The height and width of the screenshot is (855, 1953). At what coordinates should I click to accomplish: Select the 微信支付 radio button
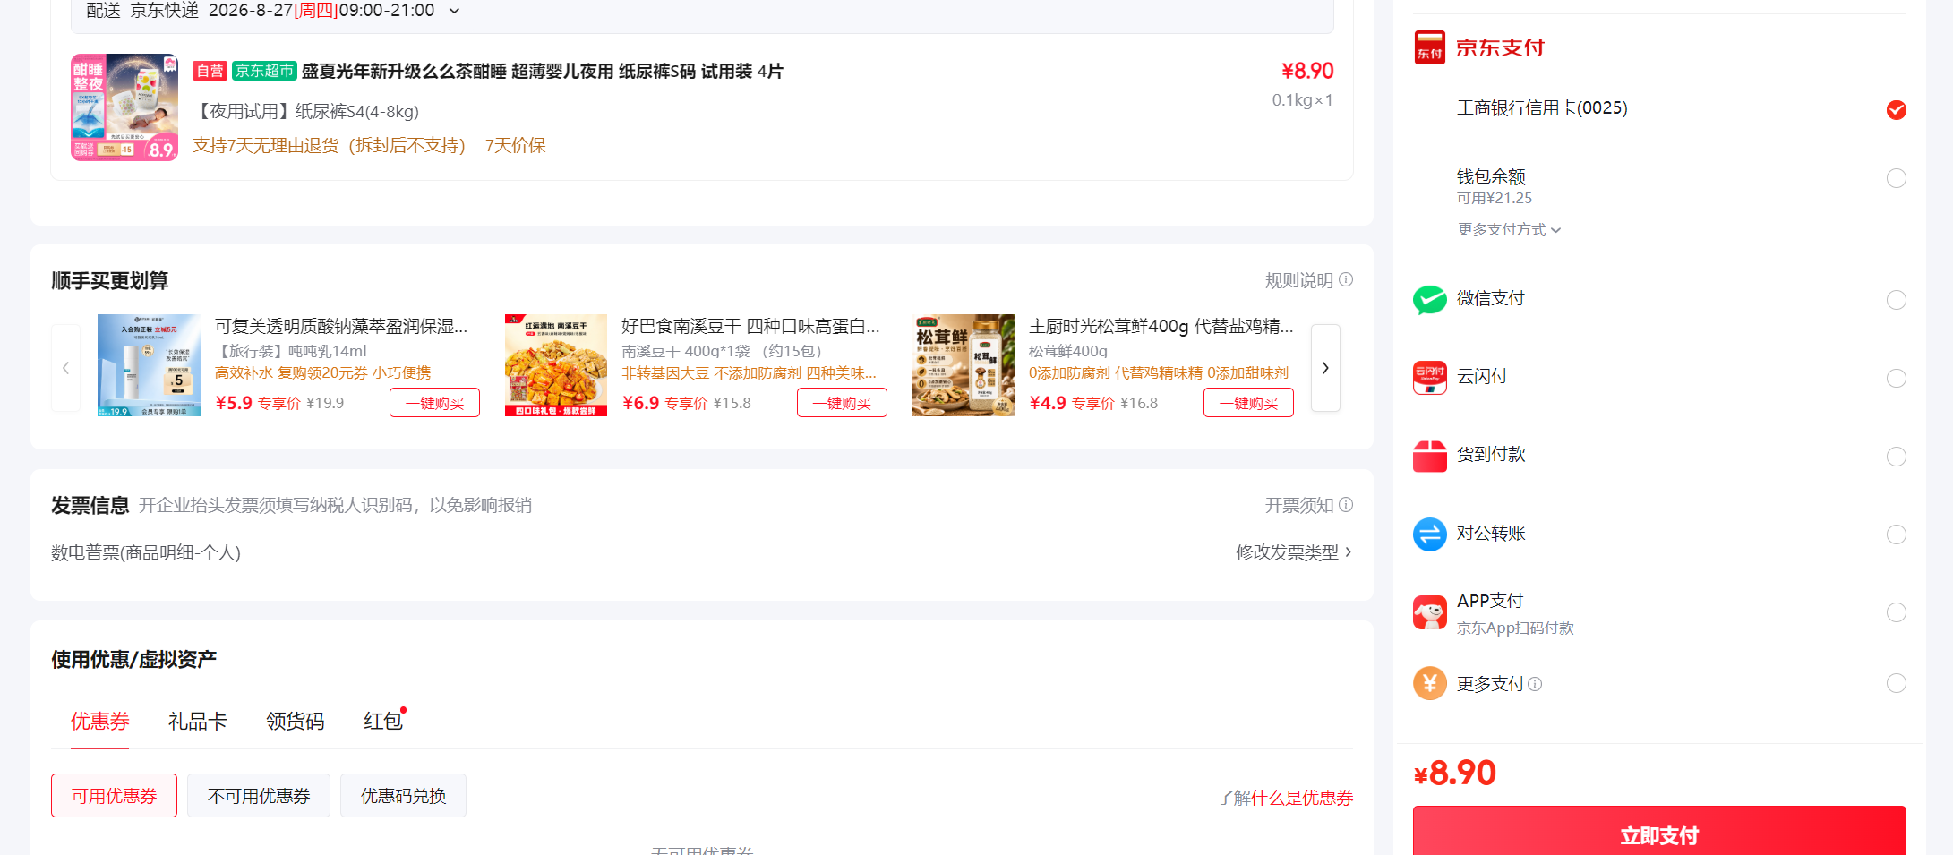(1896, 300)
